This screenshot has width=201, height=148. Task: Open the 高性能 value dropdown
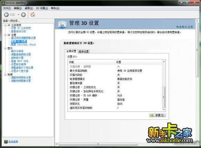click(x=121, y=100)
